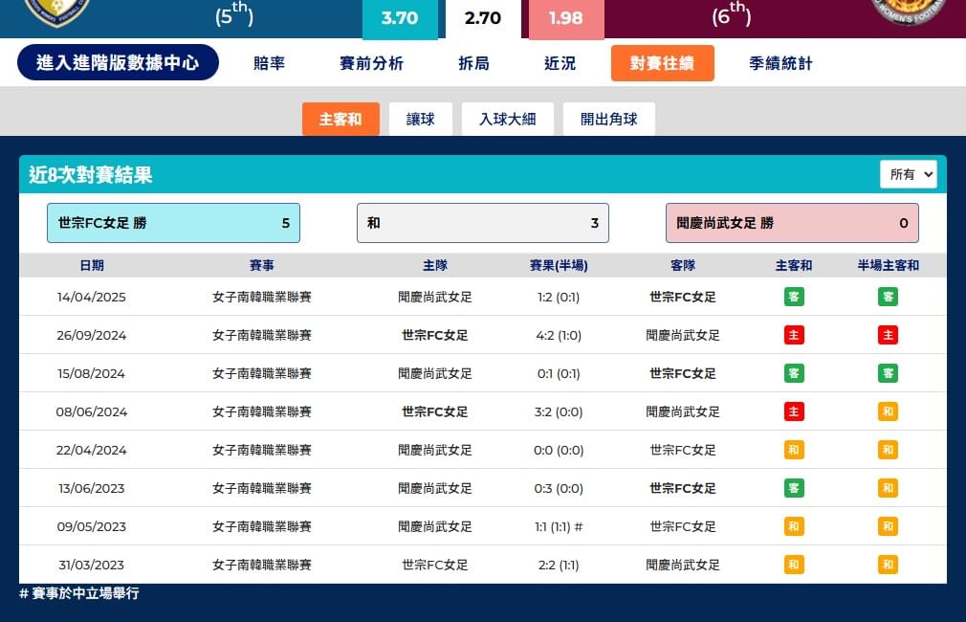Open the 進入進階版數據中心 button
966x622 pixels.
point(118,62)
